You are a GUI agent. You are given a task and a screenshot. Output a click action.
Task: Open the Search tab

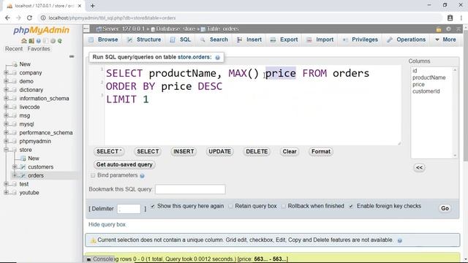(x=214, y=39)
